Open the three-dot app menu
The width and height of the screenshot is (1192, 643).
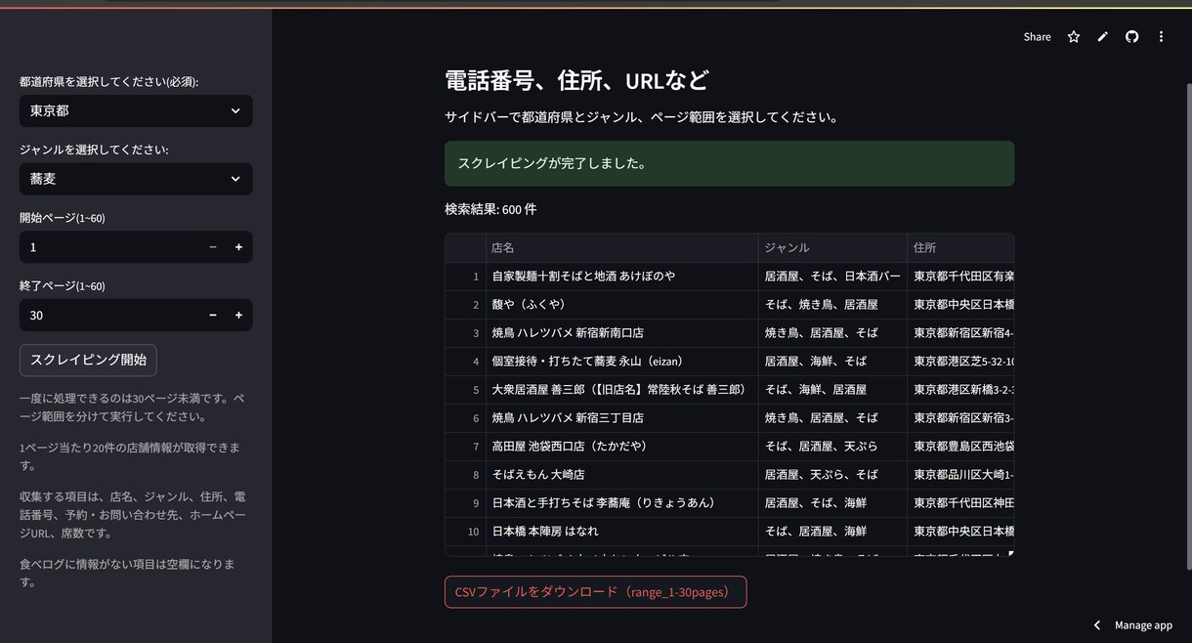pyautogui.click(x=1162, y=37)
